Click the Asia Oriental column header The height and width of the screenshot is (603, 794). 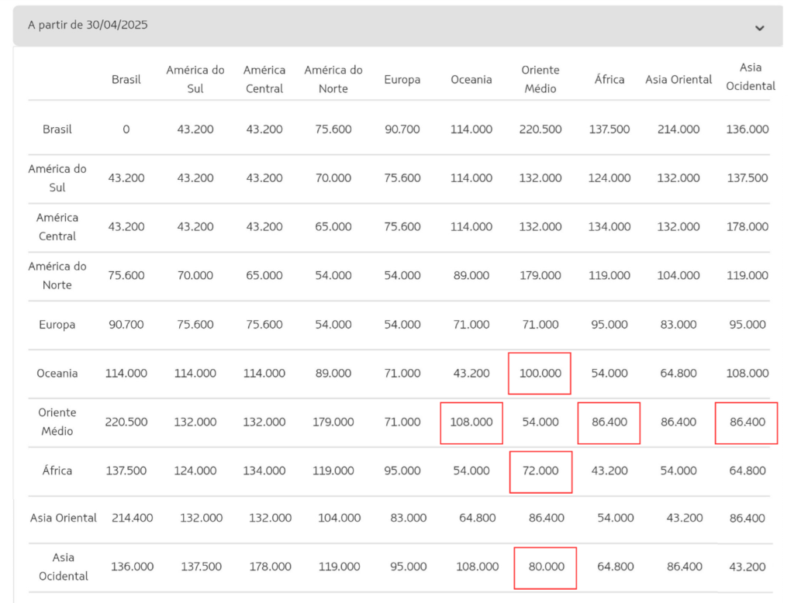pos(678,79)
